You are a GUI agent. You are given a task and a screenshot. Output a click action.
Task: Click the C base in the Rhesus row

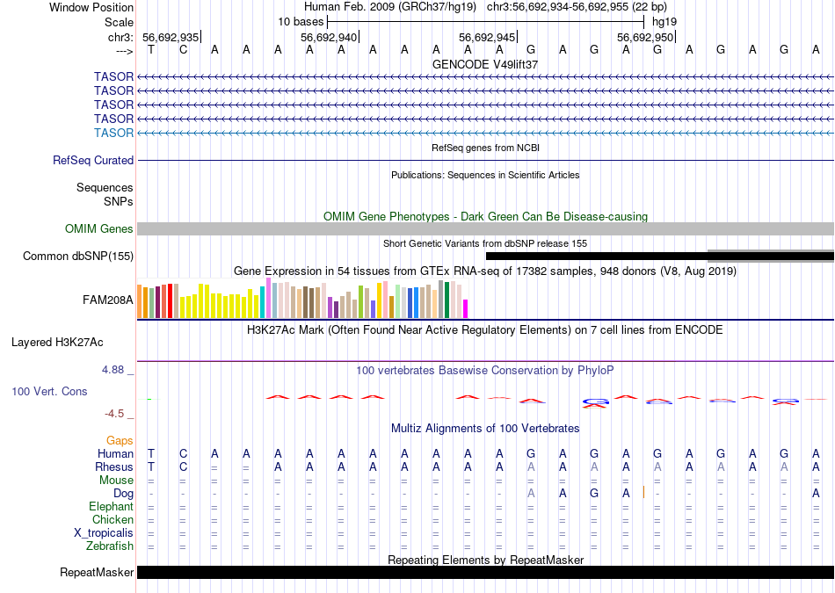click(x=183, y=466)
